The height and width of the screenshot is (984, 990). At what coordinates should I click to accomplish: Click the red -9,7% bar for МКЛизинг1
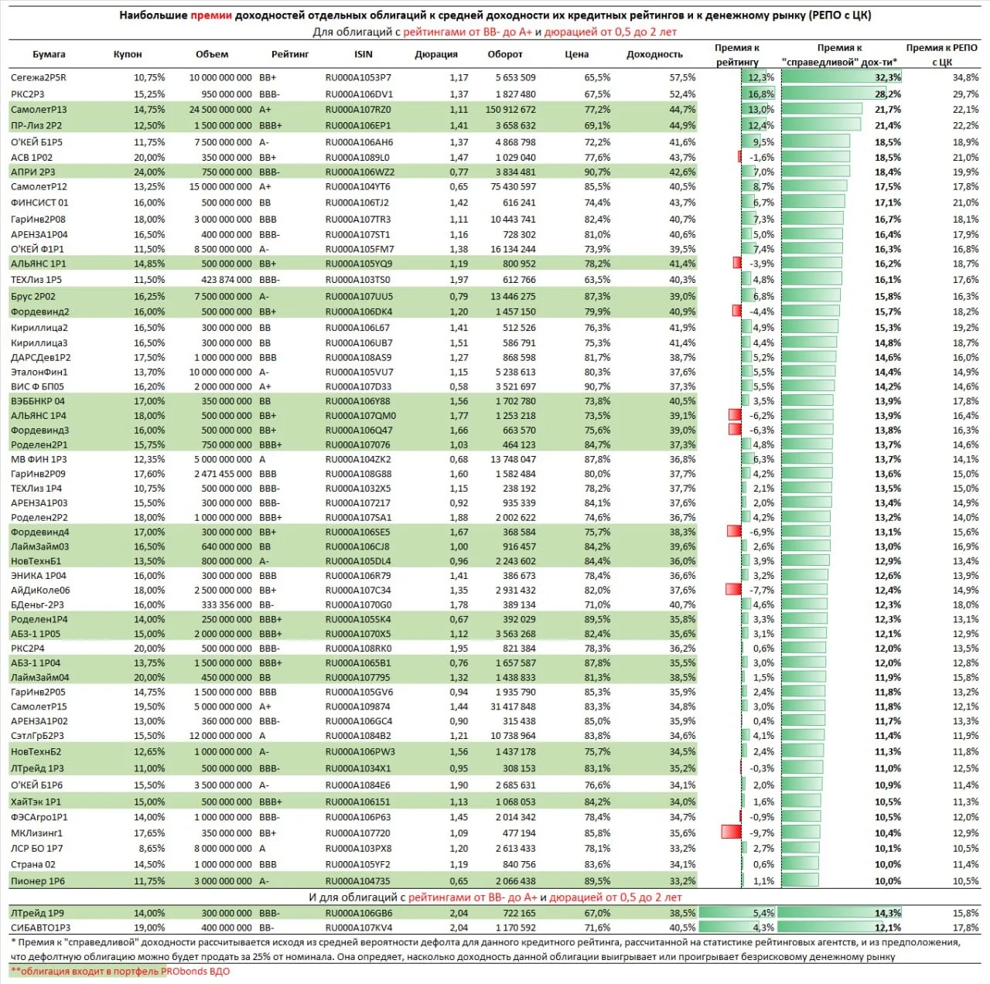[731, 832]
